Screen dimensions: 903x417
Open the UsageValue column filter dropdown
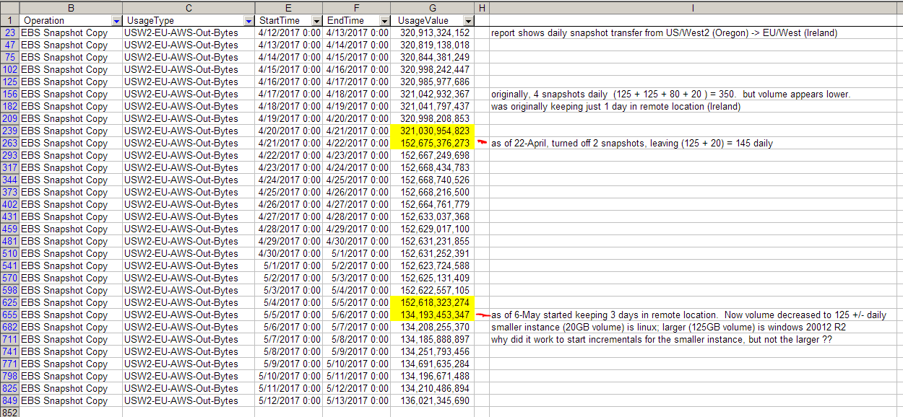click(x=468, y=20)
